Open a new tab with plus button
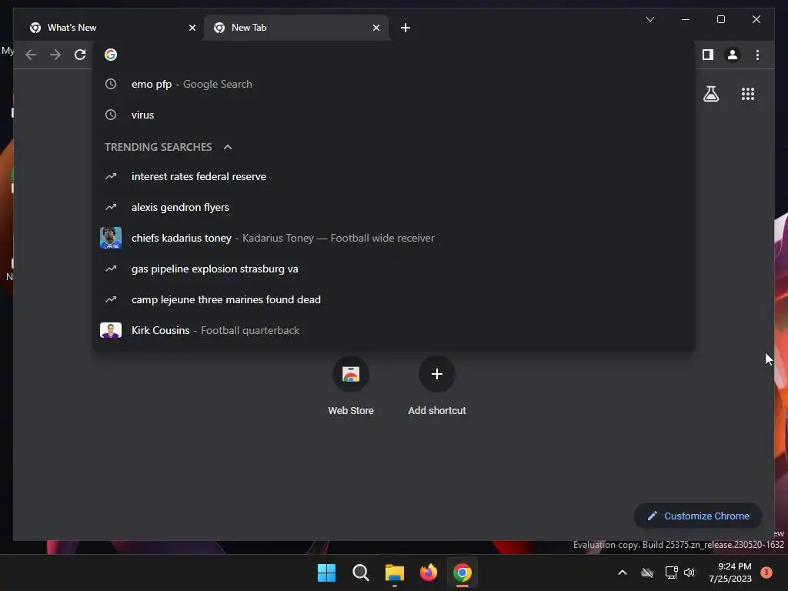The width and height of the screenshot is (788, 591). click(406, 28)
